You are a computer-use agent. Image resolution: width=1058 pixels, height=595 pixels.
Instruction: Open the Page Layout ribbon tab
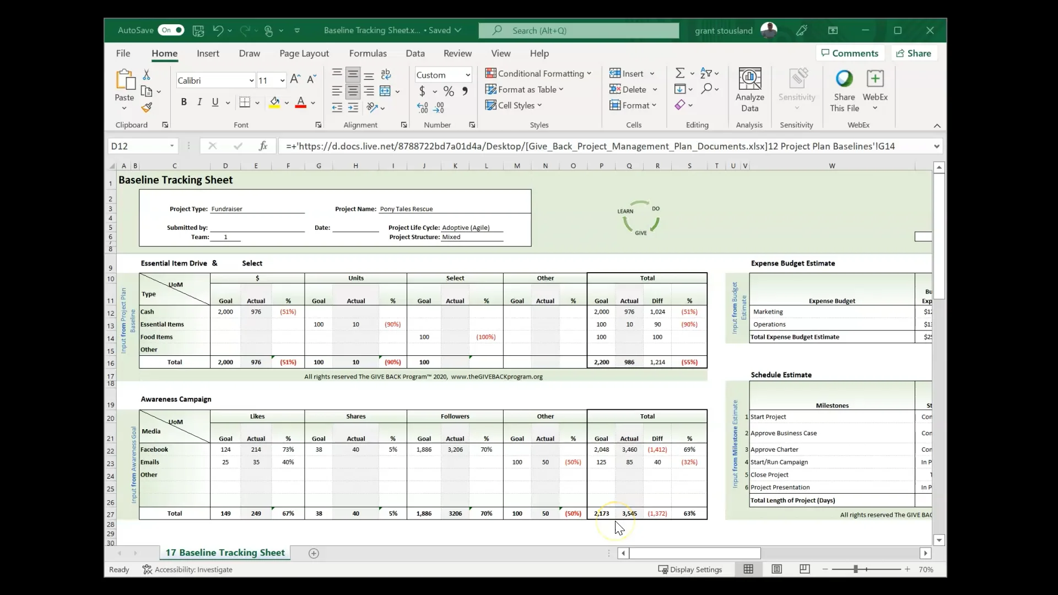[x=304, y=53]
